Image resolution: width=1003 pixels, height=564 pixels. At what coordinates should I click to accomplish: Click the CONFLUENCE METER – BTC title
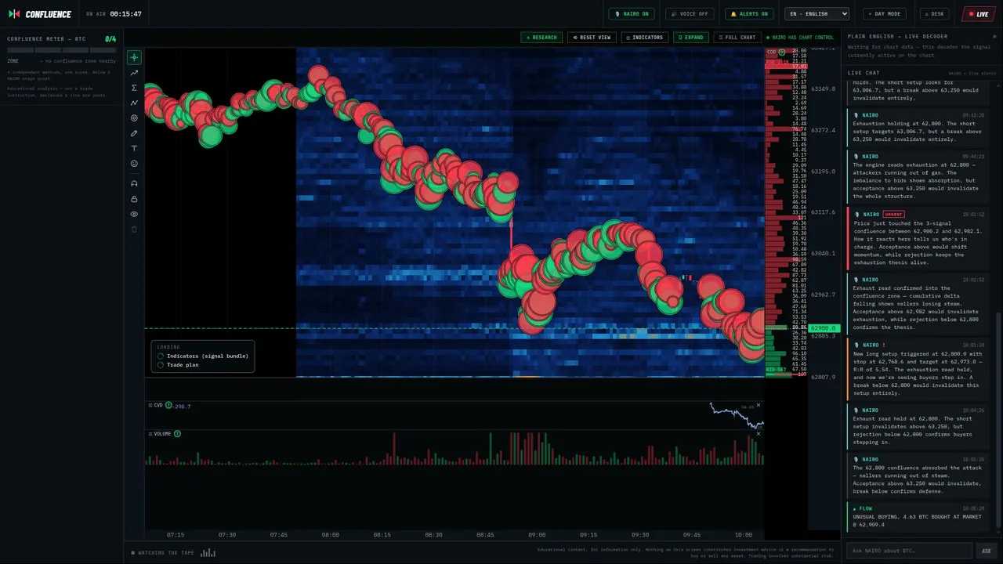tap(46, 38)
